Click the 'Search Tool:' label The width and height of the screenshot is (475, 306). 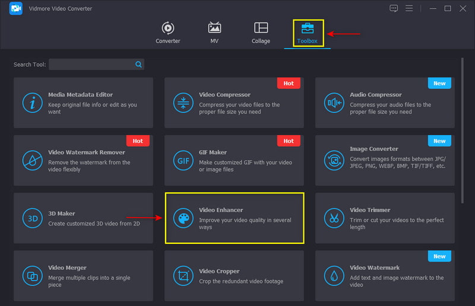[x=30, y=65]
